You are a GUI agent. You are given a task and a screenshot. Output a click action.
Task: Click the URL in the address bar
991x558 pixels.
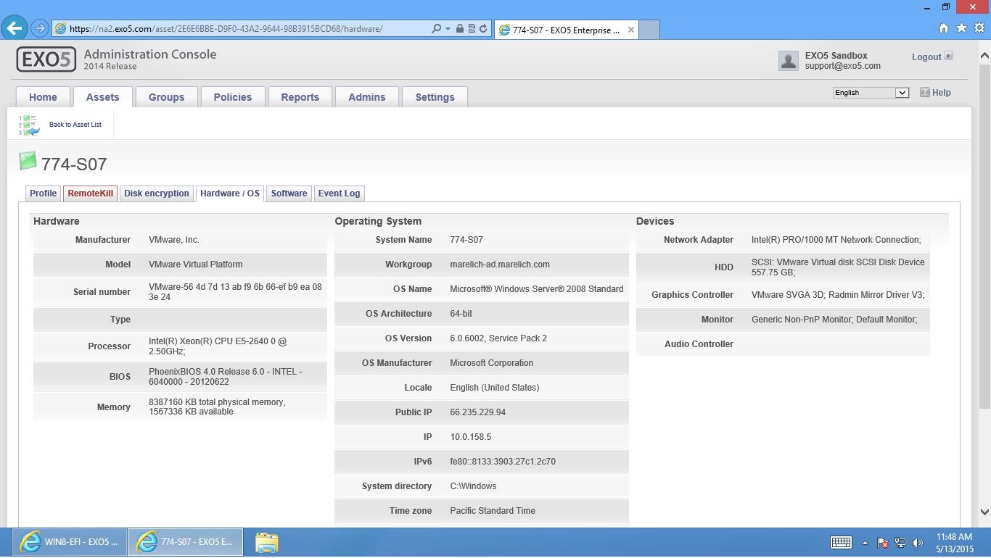point(226,29)
